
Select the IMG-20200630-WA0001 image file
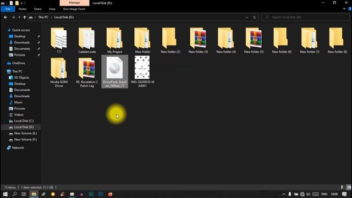(x=142, y=72)
